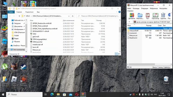This screenshot has height=97, width=173.
Task: Select Scripts folder in Explorer sidebar
Action: 16,35
